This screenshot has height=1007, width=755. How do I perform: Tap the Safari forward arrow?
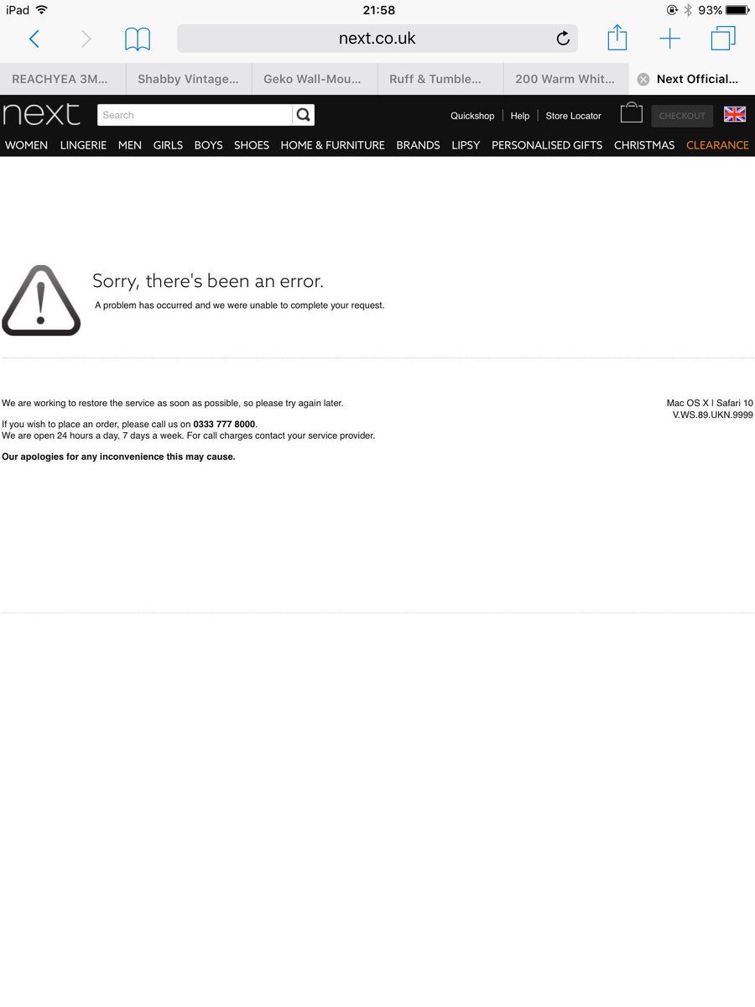point(86,39)
